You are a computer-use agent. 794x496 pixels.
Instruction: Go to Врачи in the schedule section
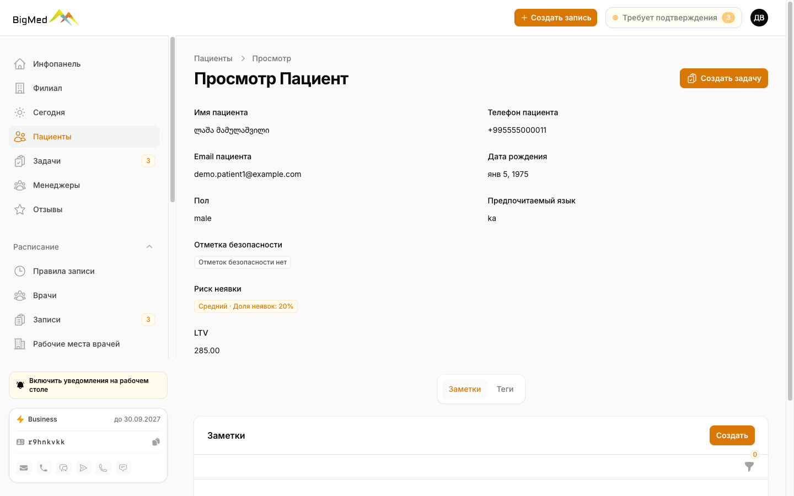[84, 295]
